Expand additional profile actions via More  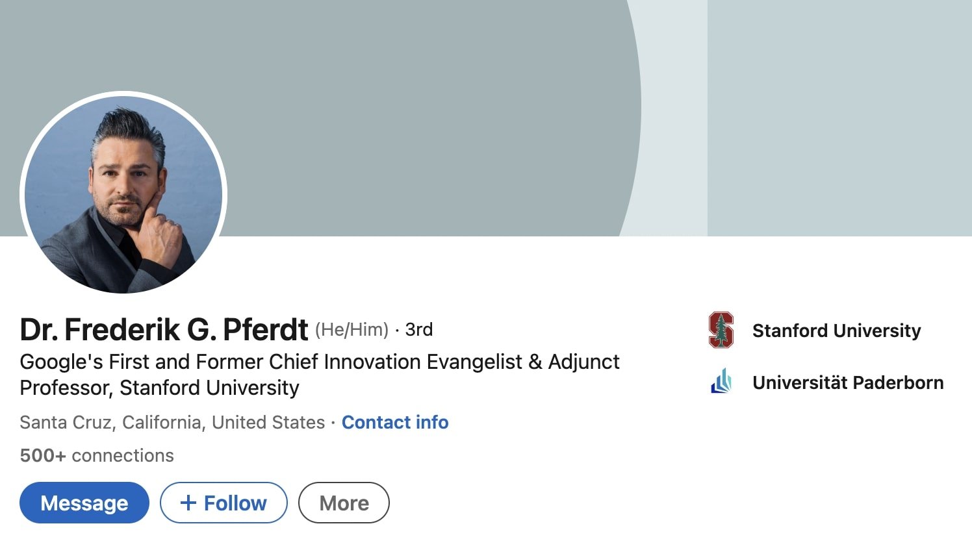[344, 502]
